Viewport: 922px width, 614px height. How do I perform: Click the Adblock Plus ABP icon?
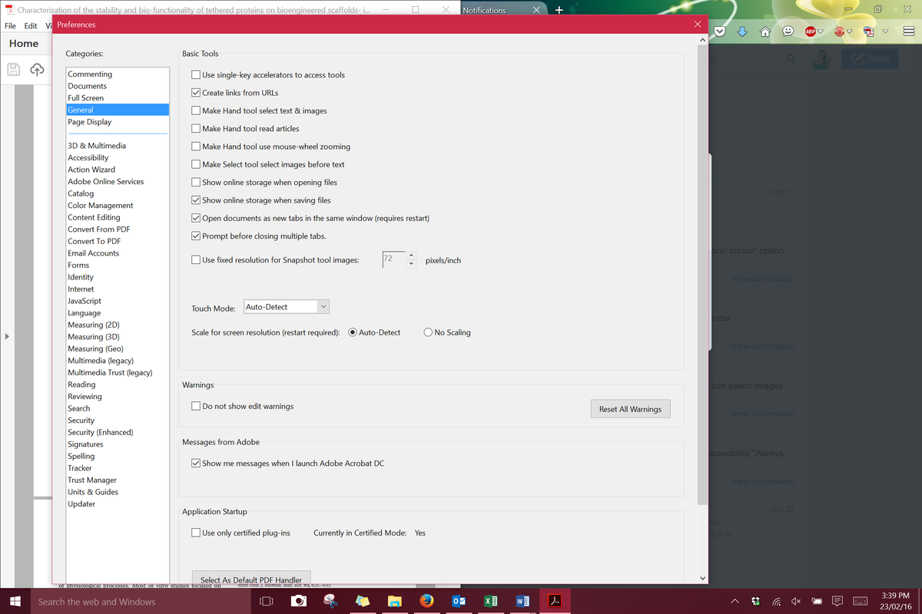click(x=810, y=32)
